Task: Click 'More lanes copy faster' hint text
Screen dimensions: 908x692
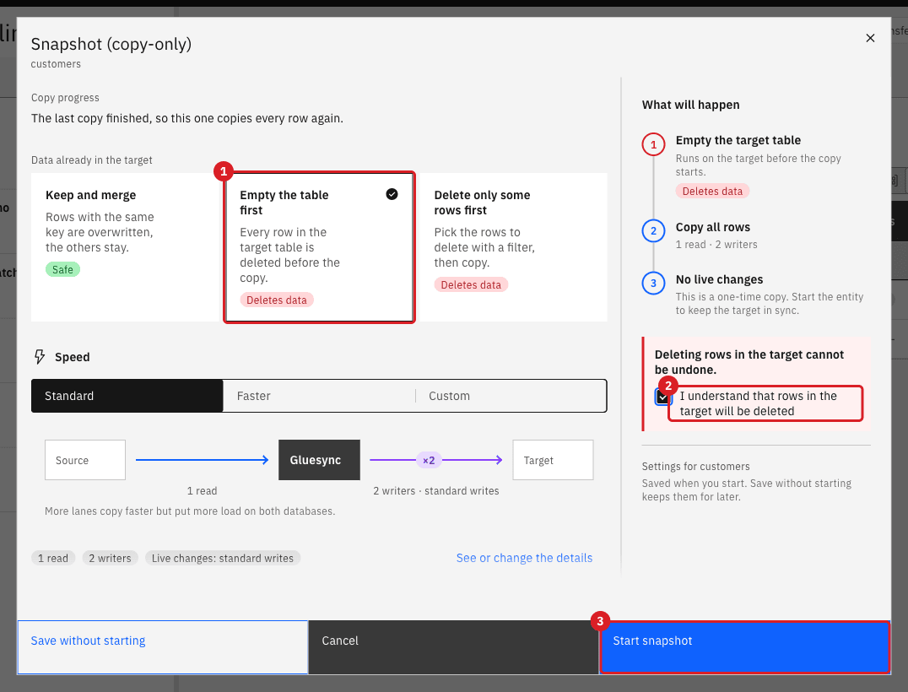Action: pos(190,511)
